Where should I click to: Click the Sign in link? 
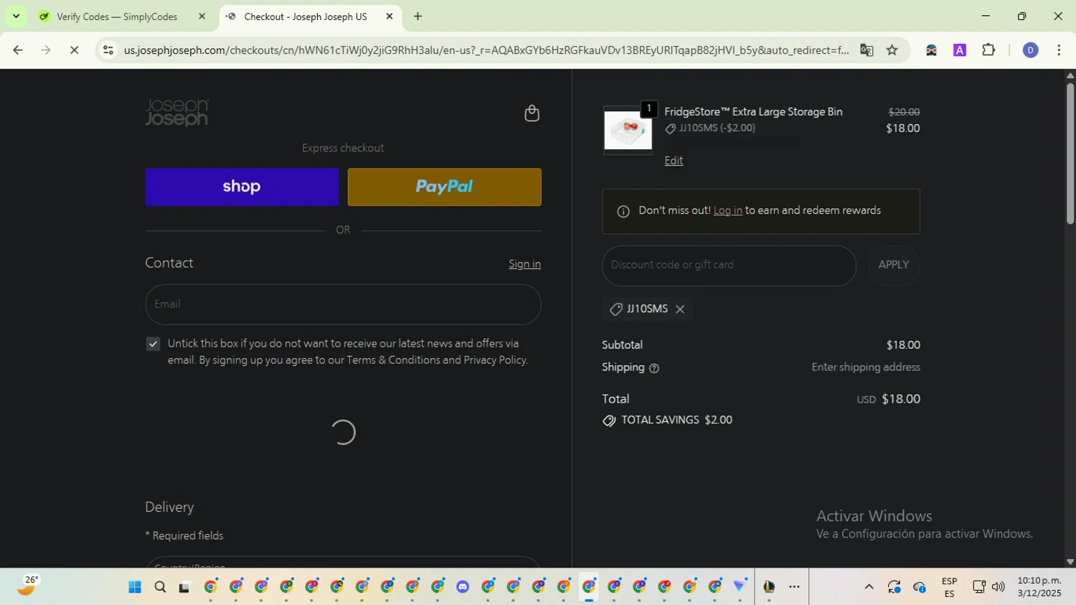(x=524, y=264)
